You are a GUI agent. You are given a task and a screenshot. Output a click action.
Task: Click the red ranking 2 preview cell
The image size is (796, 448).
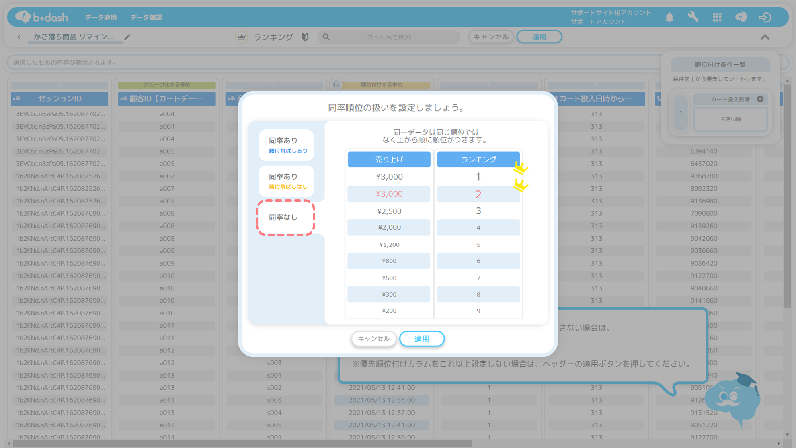pos(478,194)
